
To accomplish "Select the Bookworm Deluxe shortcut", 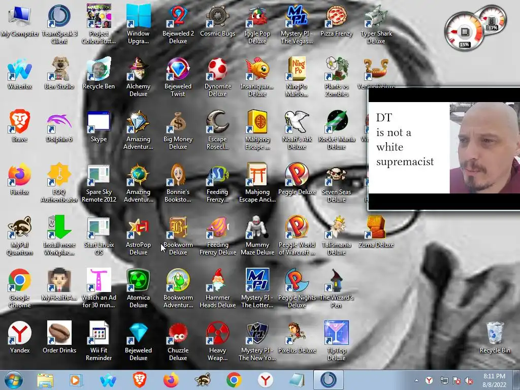I will (178, 236).
